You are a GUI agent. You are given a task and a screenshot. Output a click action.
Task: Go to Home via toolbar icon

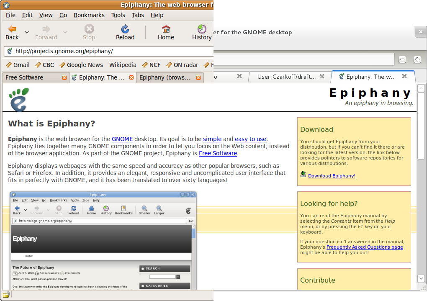(166, 29)
